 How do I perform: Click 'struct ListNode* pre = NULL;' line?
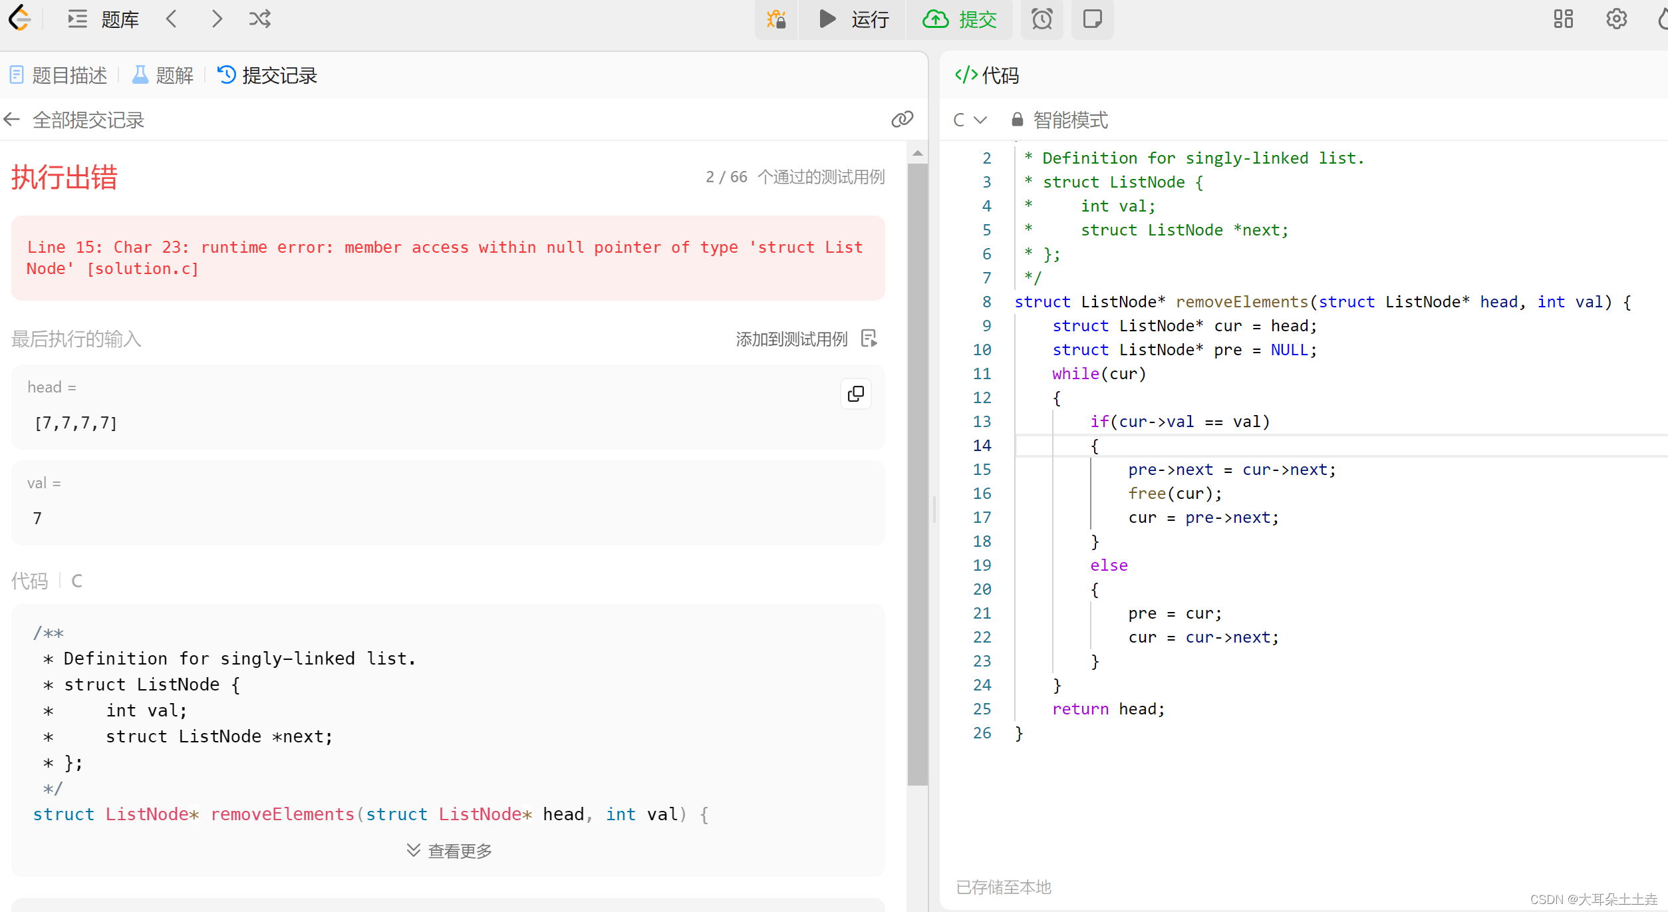(x=1184, y=350)
